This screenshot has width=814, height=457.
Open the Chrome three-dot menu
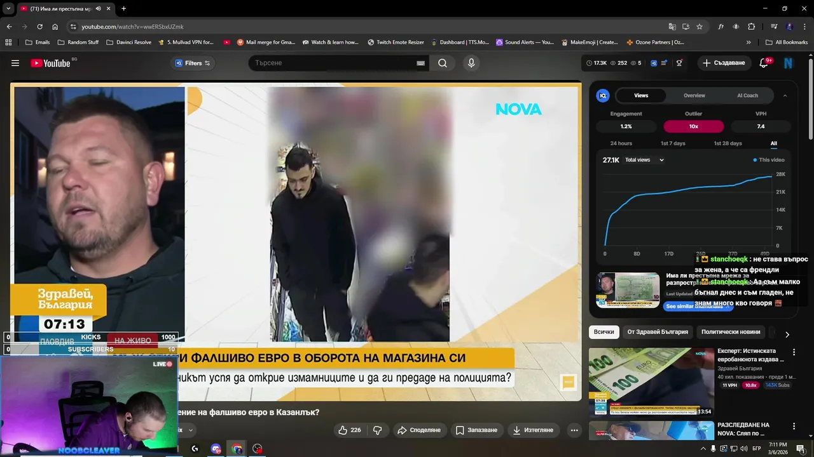pyautogui.click(x=804, y=27)
